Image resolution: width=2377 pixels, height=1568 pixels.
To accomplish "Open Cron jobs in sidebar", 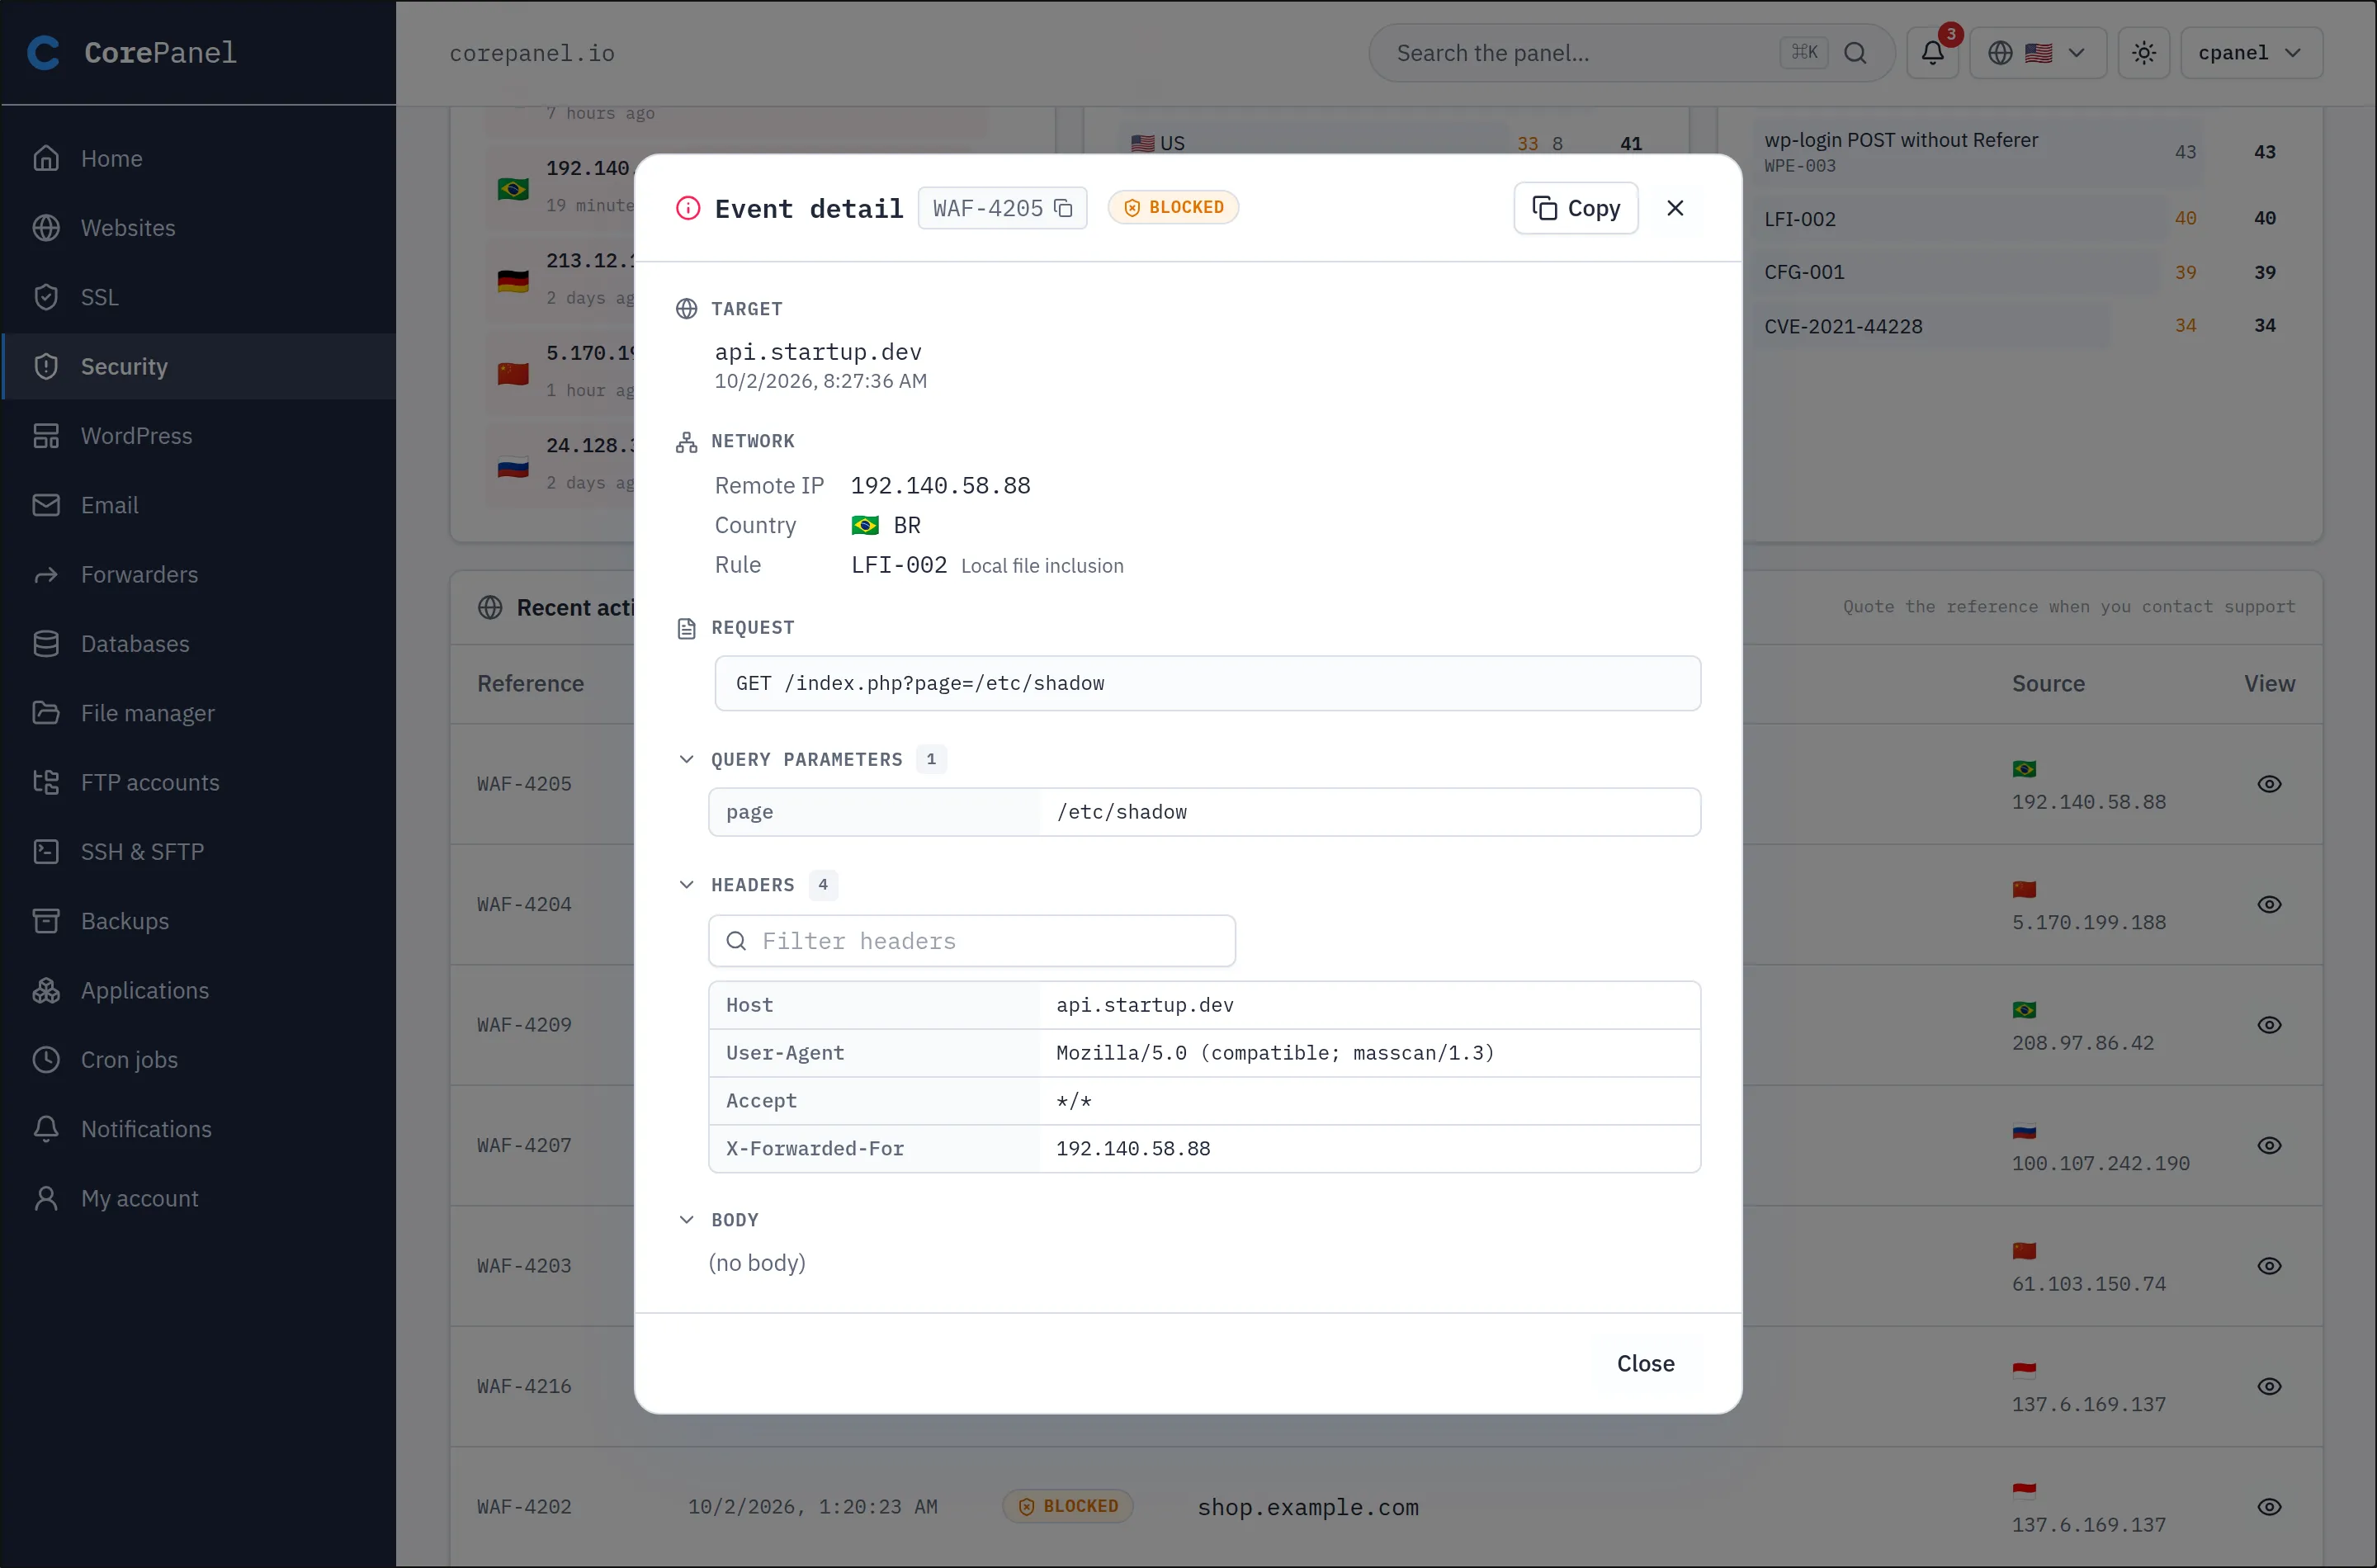I will pos(198,1060).
